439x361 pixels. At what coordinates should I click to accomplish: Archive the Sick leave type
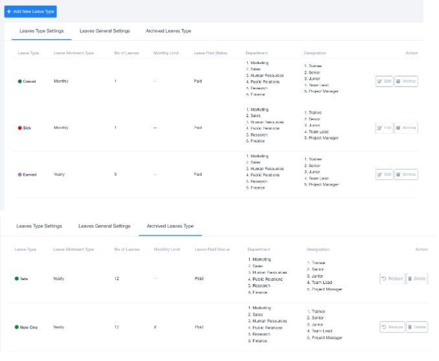pos(406,128)
